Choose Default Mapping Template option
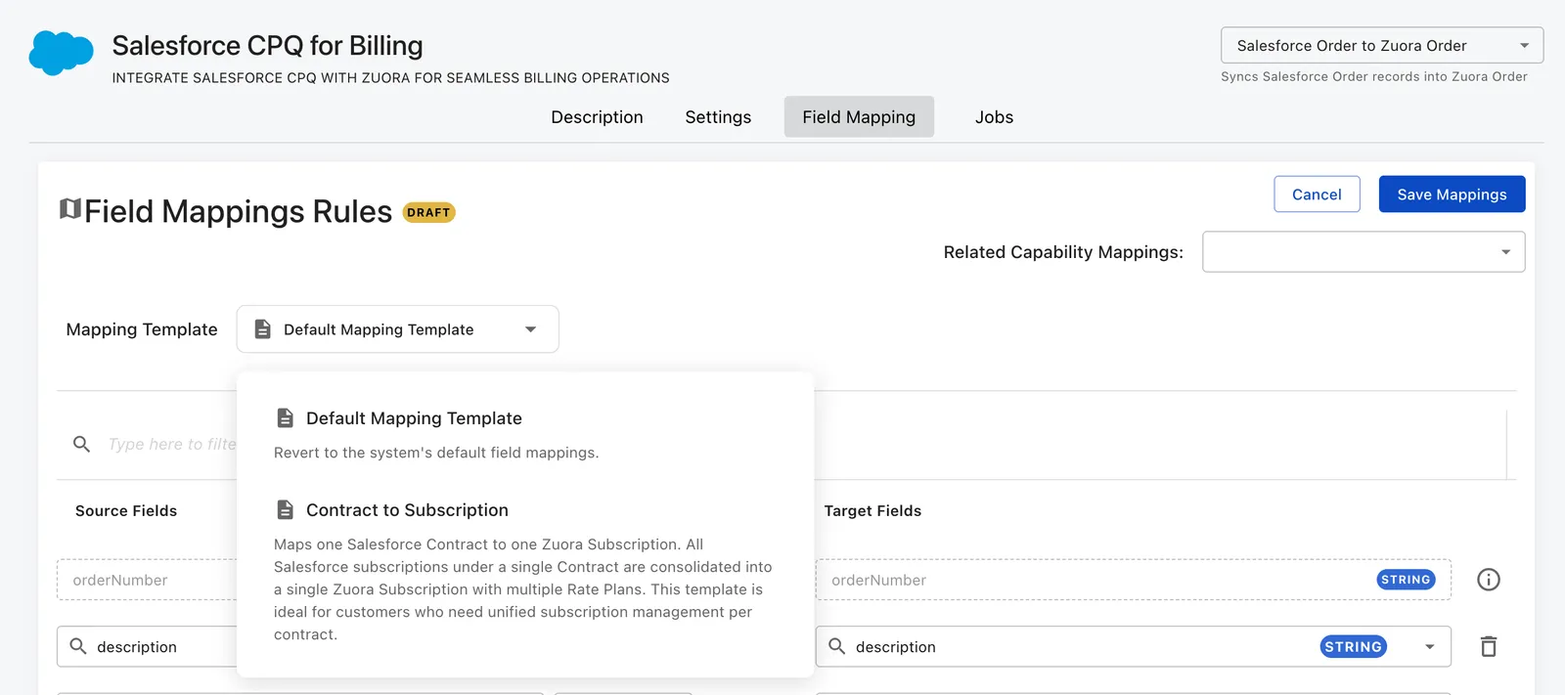1565x695 pixels. pos(525,434)
